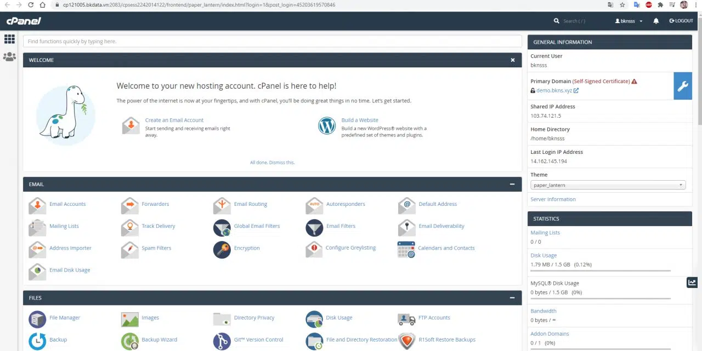702x351 pixels.
Task: Click the All done. Dismiss this link
Action: 272,162
